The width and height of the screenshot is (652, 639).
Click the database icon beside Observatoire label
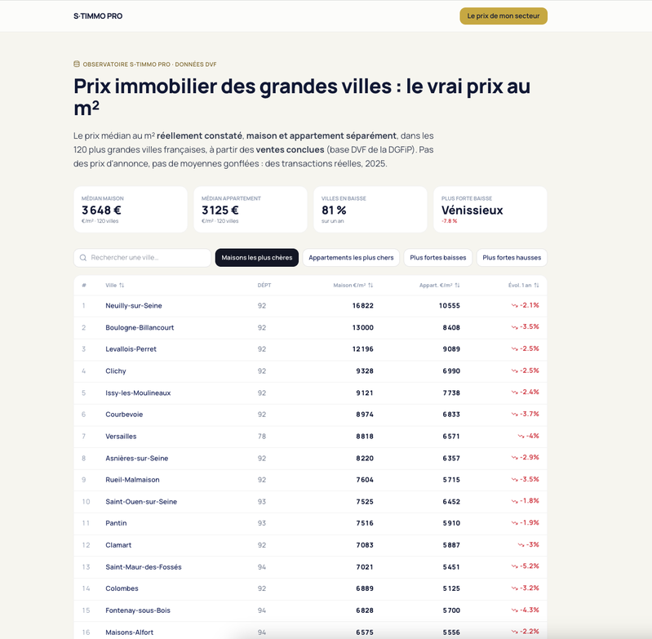(77, 64)
